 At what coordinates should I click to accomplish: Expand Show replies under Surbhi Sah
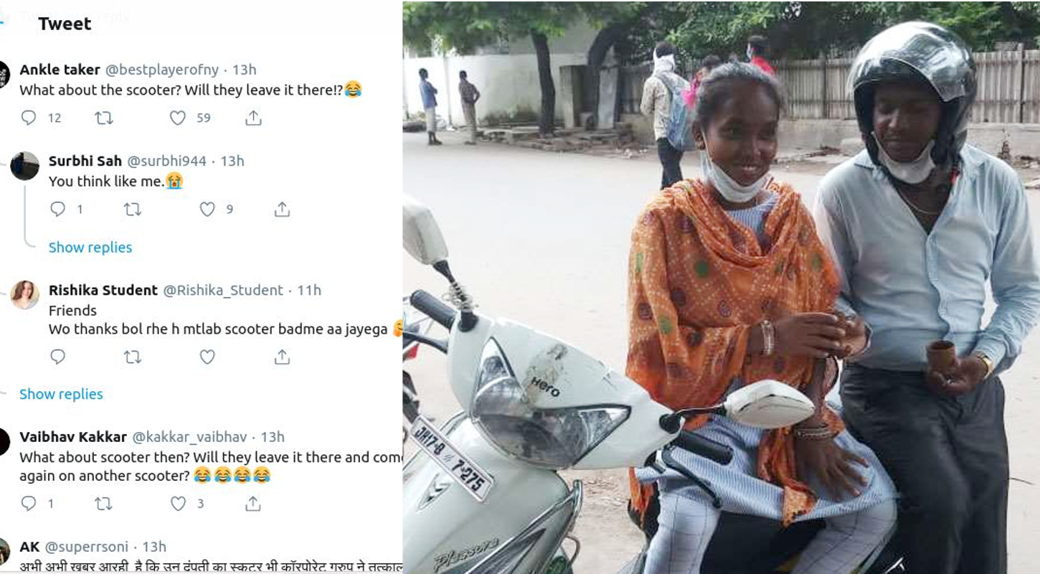(x=90, y=248)
